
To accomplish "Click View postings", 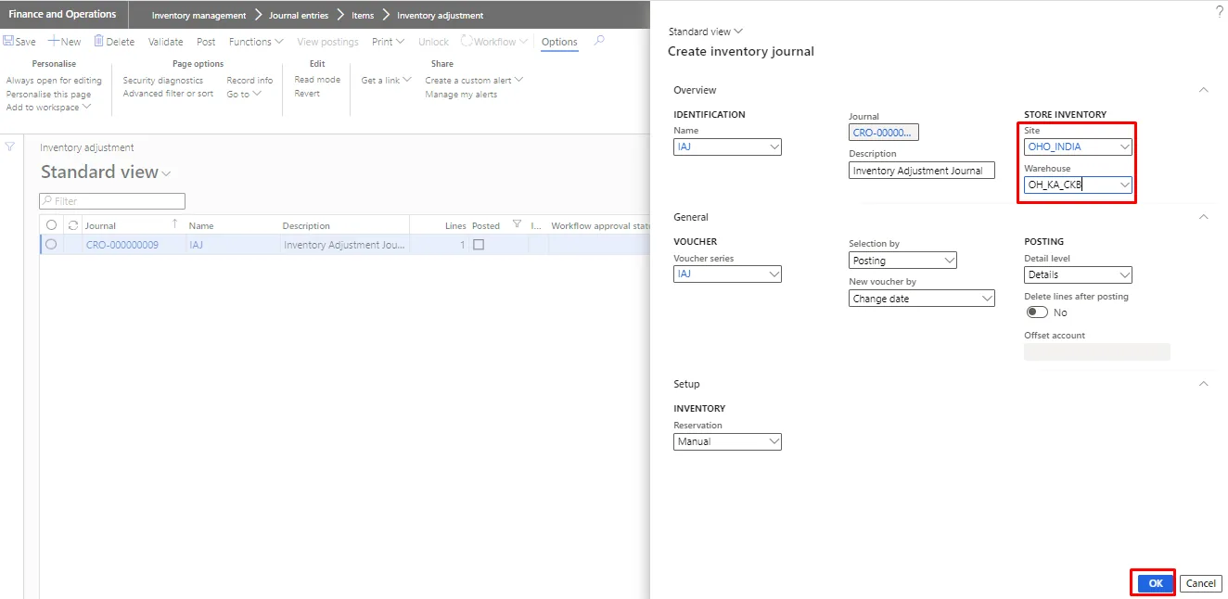I will click(327, 42).
